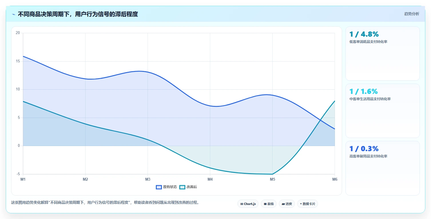The image size is (431, 219).
Task: Click the M3 x-axis label
Action: pos(148,179)
